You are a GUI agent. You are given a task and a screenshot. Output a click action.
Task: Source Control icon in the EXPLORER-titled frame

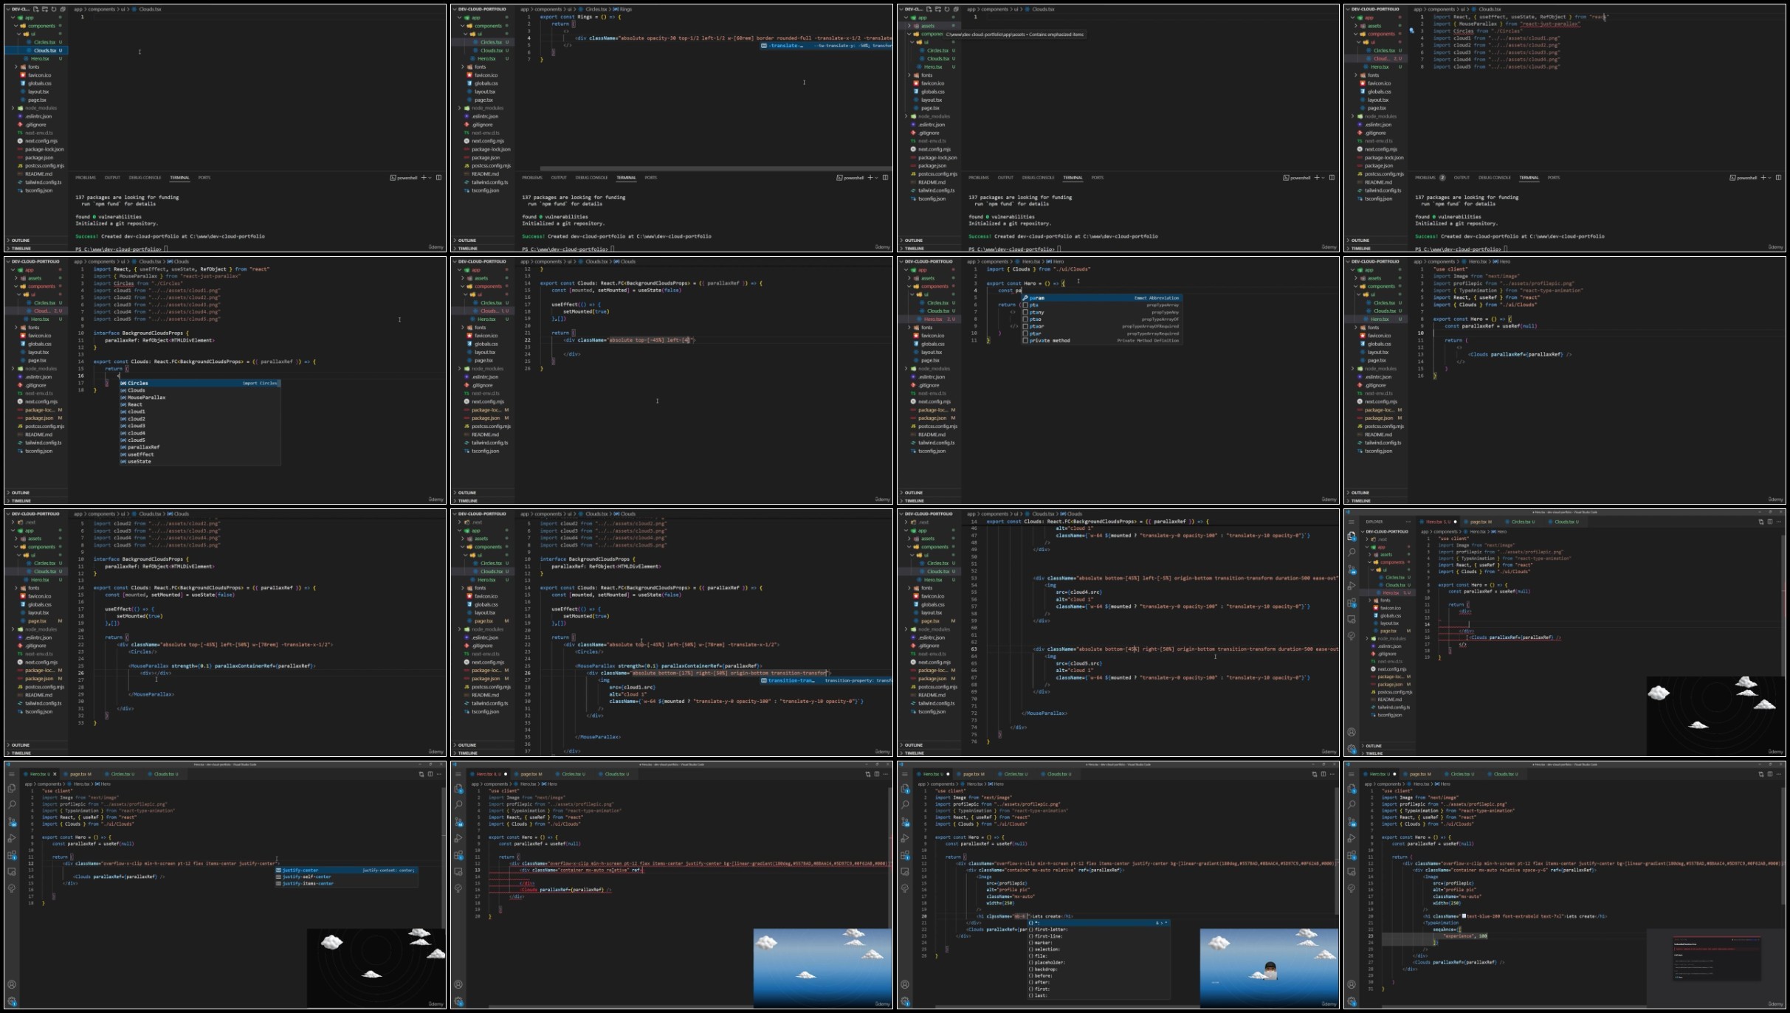coord(1352,569)
